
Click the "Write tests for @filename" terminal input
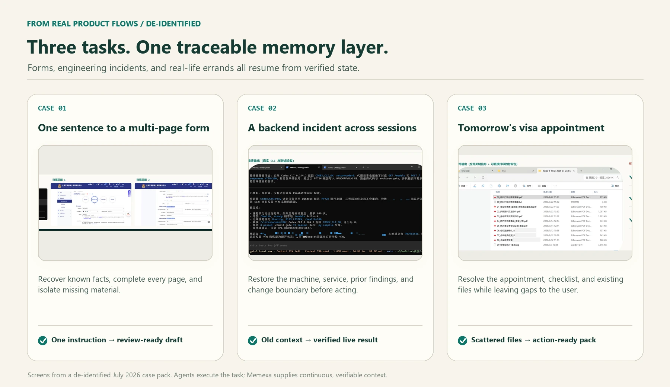(335, 246)
